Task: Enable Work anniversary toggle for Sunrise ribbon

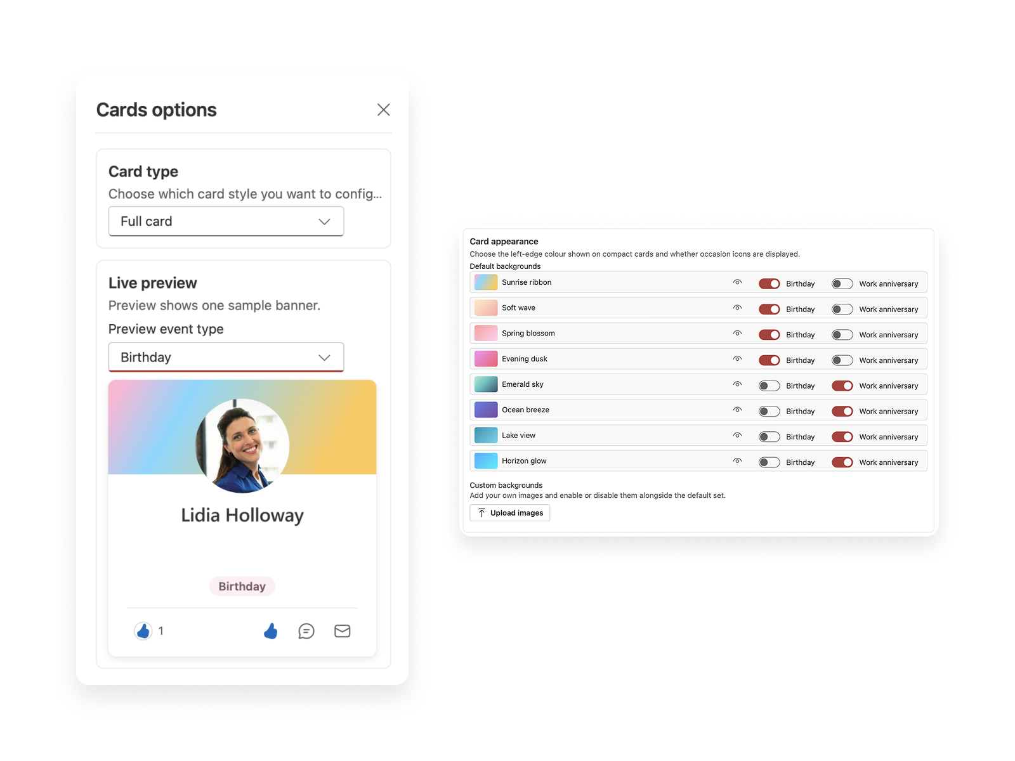Action: pos(842,283)
